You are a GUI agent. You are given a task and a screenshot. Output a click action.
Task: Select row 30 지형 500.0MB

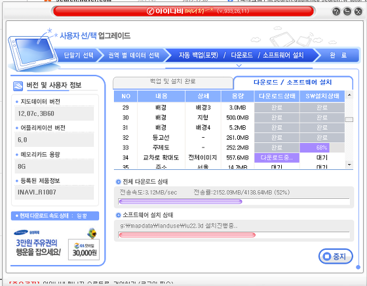(x=229, y=117)
